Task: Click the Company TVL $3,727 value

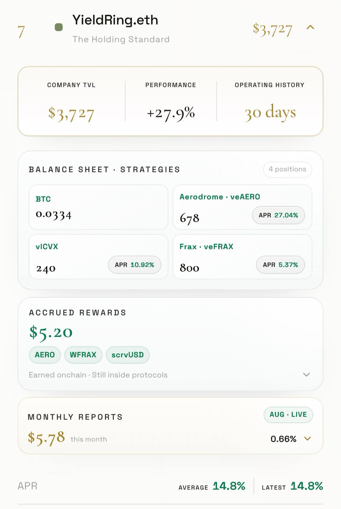Action: point(71,113)
